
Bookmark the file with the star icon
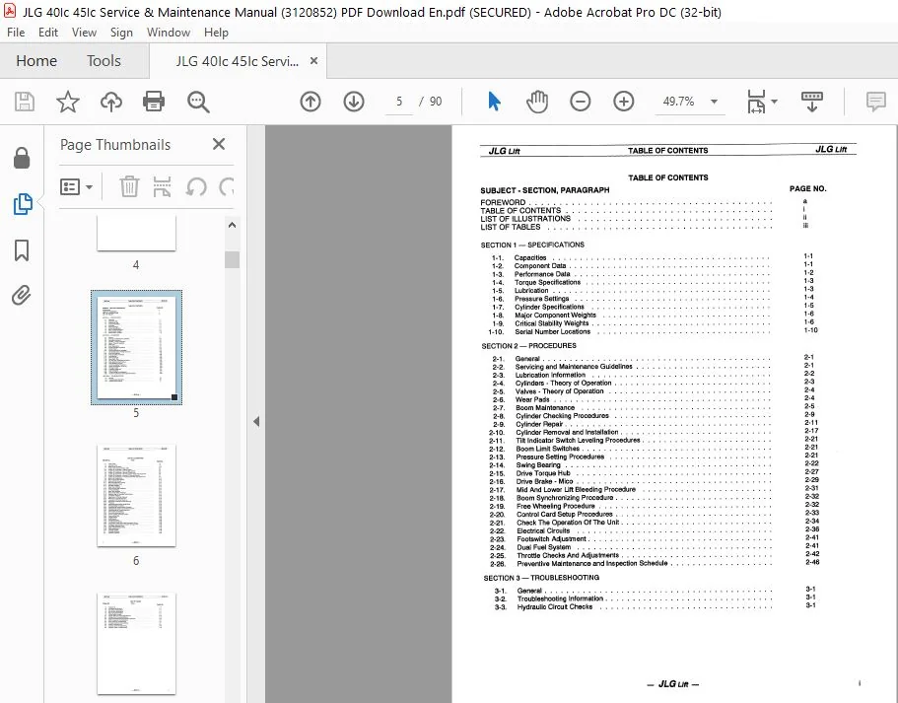(68, 102)
